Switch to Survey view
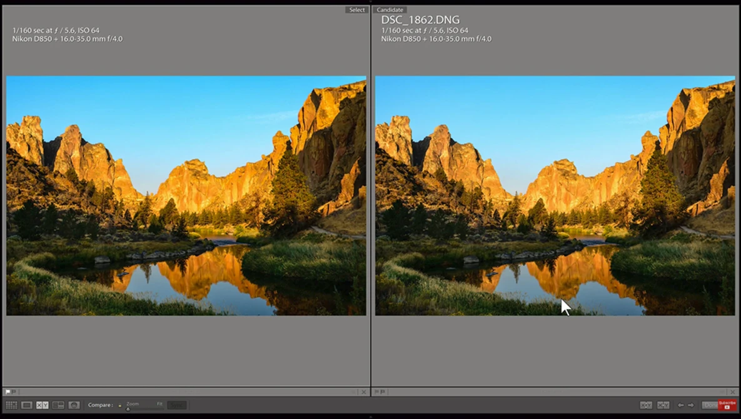Screen dimensions: 741x419 click(x=58, y=405)
